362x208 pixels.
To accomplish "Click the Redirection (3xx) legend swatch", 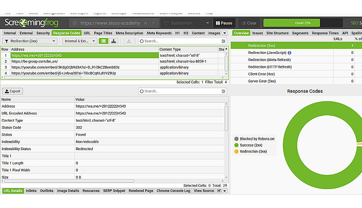I will click(x=236, y=151).
